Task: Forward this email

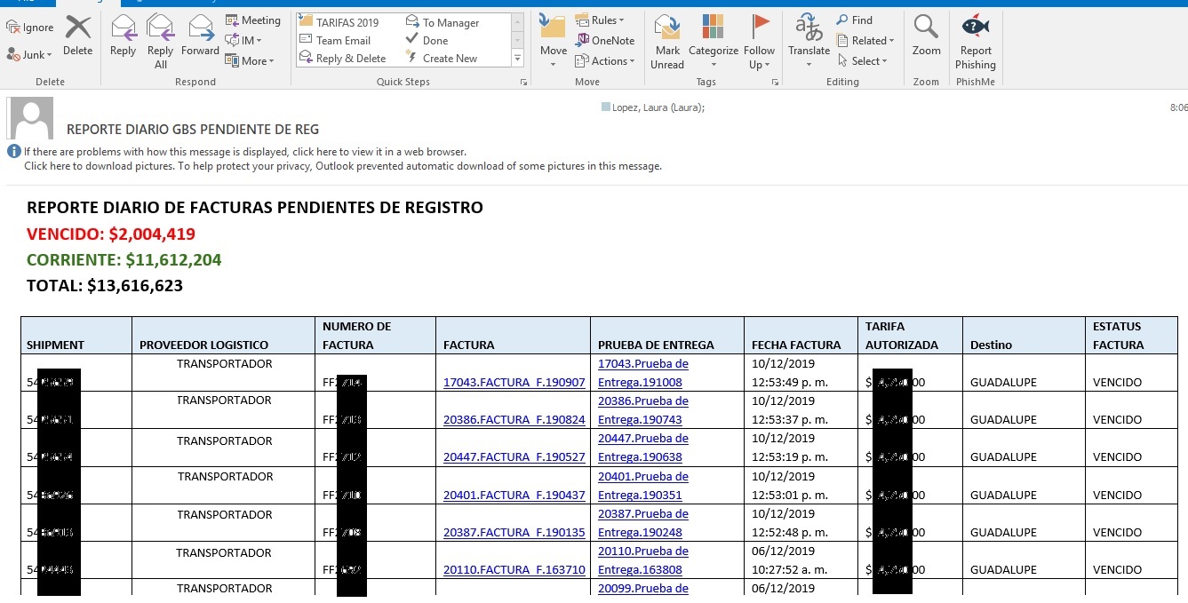Action: coord(200,36)
